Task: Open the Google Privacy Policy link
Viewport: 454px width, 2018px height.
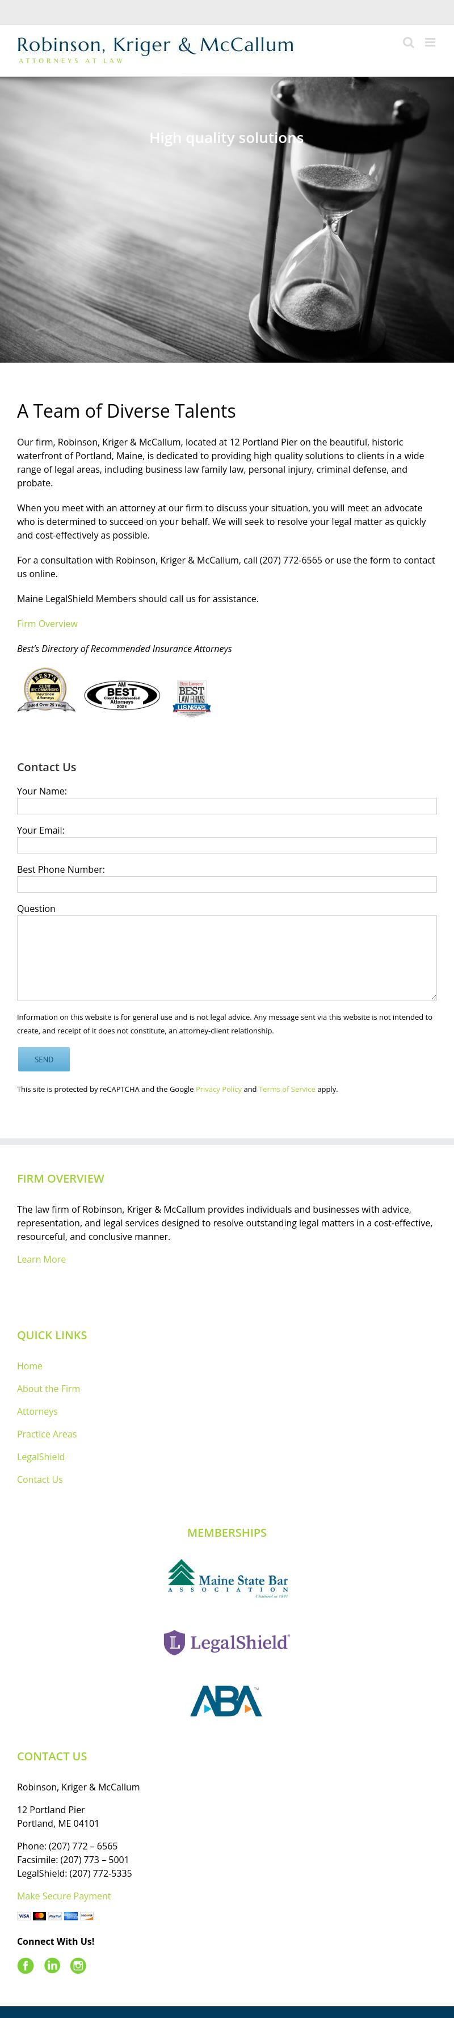Action: (x=218, y=1089)
